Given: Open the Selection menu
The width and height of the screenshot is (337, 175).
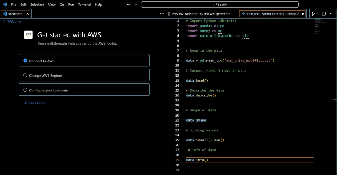Looking at the screenshot, I should (37, 5).
